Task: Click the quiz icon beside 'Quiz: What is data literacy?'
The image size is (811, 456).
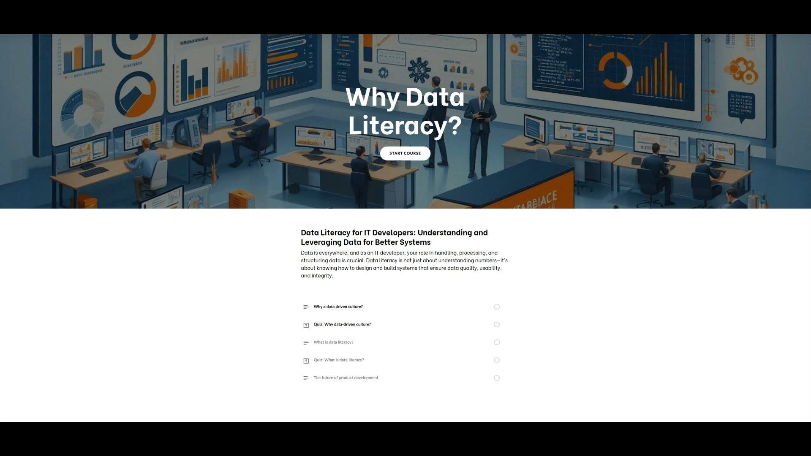Action: tap(306, 361)
